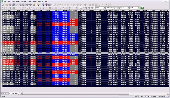Open the fill color dropdown arrow
This screenshot has width=170, height=98.
point(83,8)
